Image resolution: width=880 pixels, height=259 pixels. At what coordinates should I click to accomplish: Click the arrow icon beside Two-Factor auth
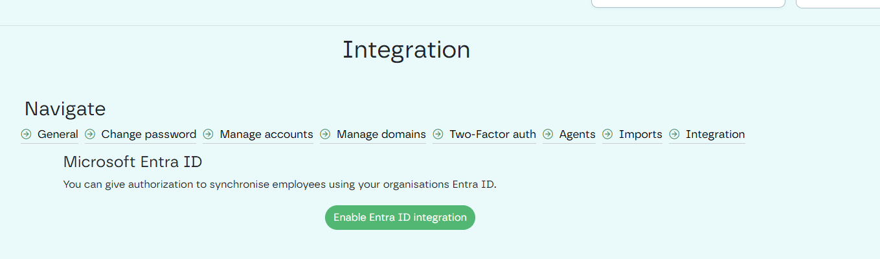click(438, 135)
